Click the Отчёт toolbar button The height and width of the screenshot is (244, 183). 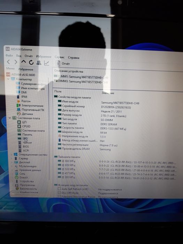63,63
